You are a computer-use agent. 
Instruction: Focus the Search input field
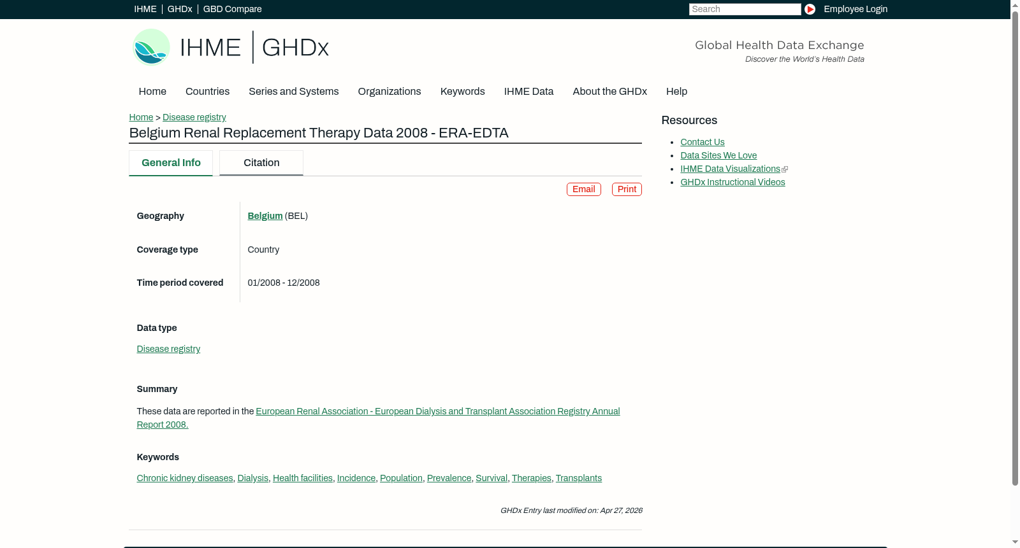[745, 9]
